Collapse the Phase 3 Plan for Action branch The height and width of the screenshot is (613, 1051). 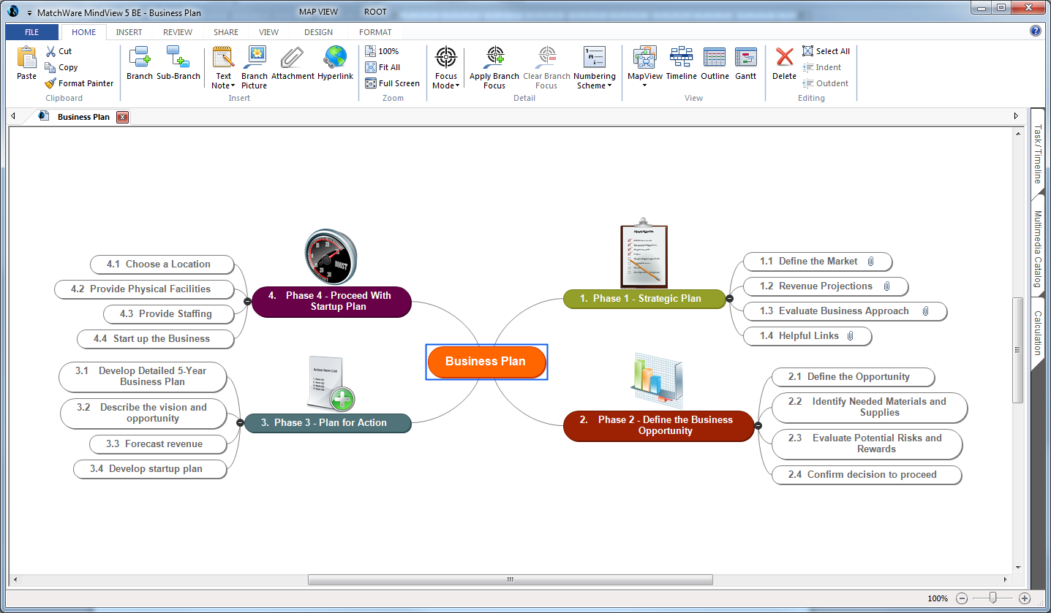[240, 422]
